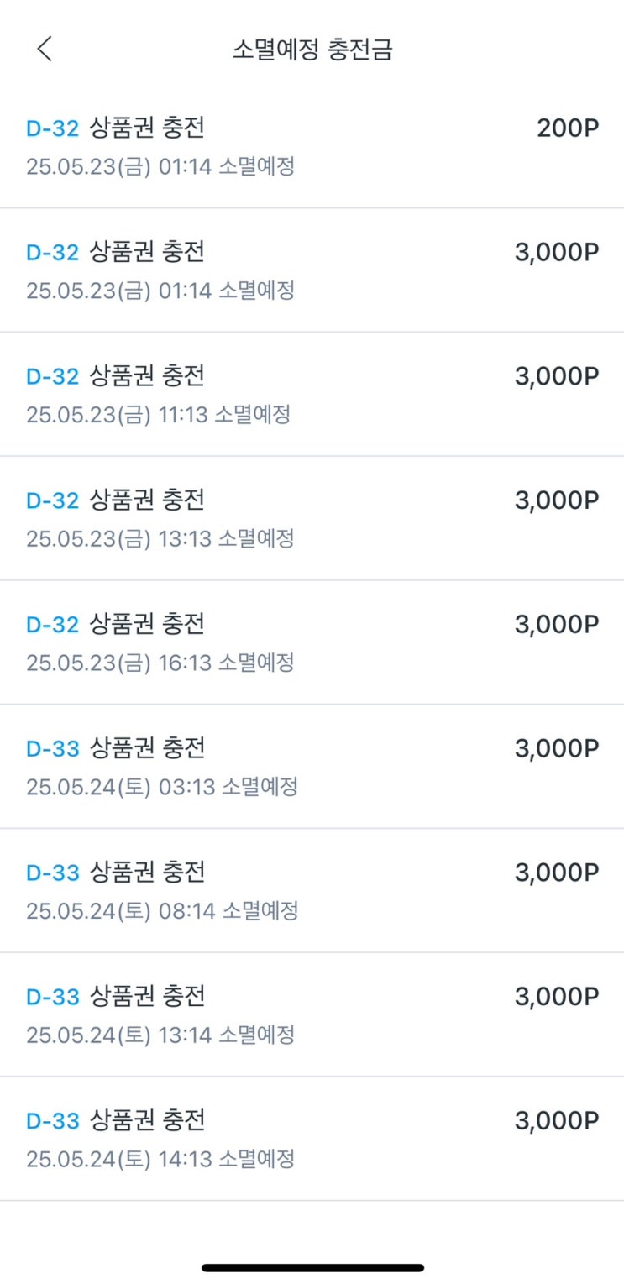Tap the 3,000P amount of the 08:14 entry
The height and width of the screenshot is (1284, 624).
[x=557, y=873]
